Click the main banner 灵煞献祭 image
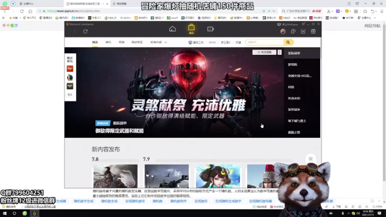 point(174,92)
